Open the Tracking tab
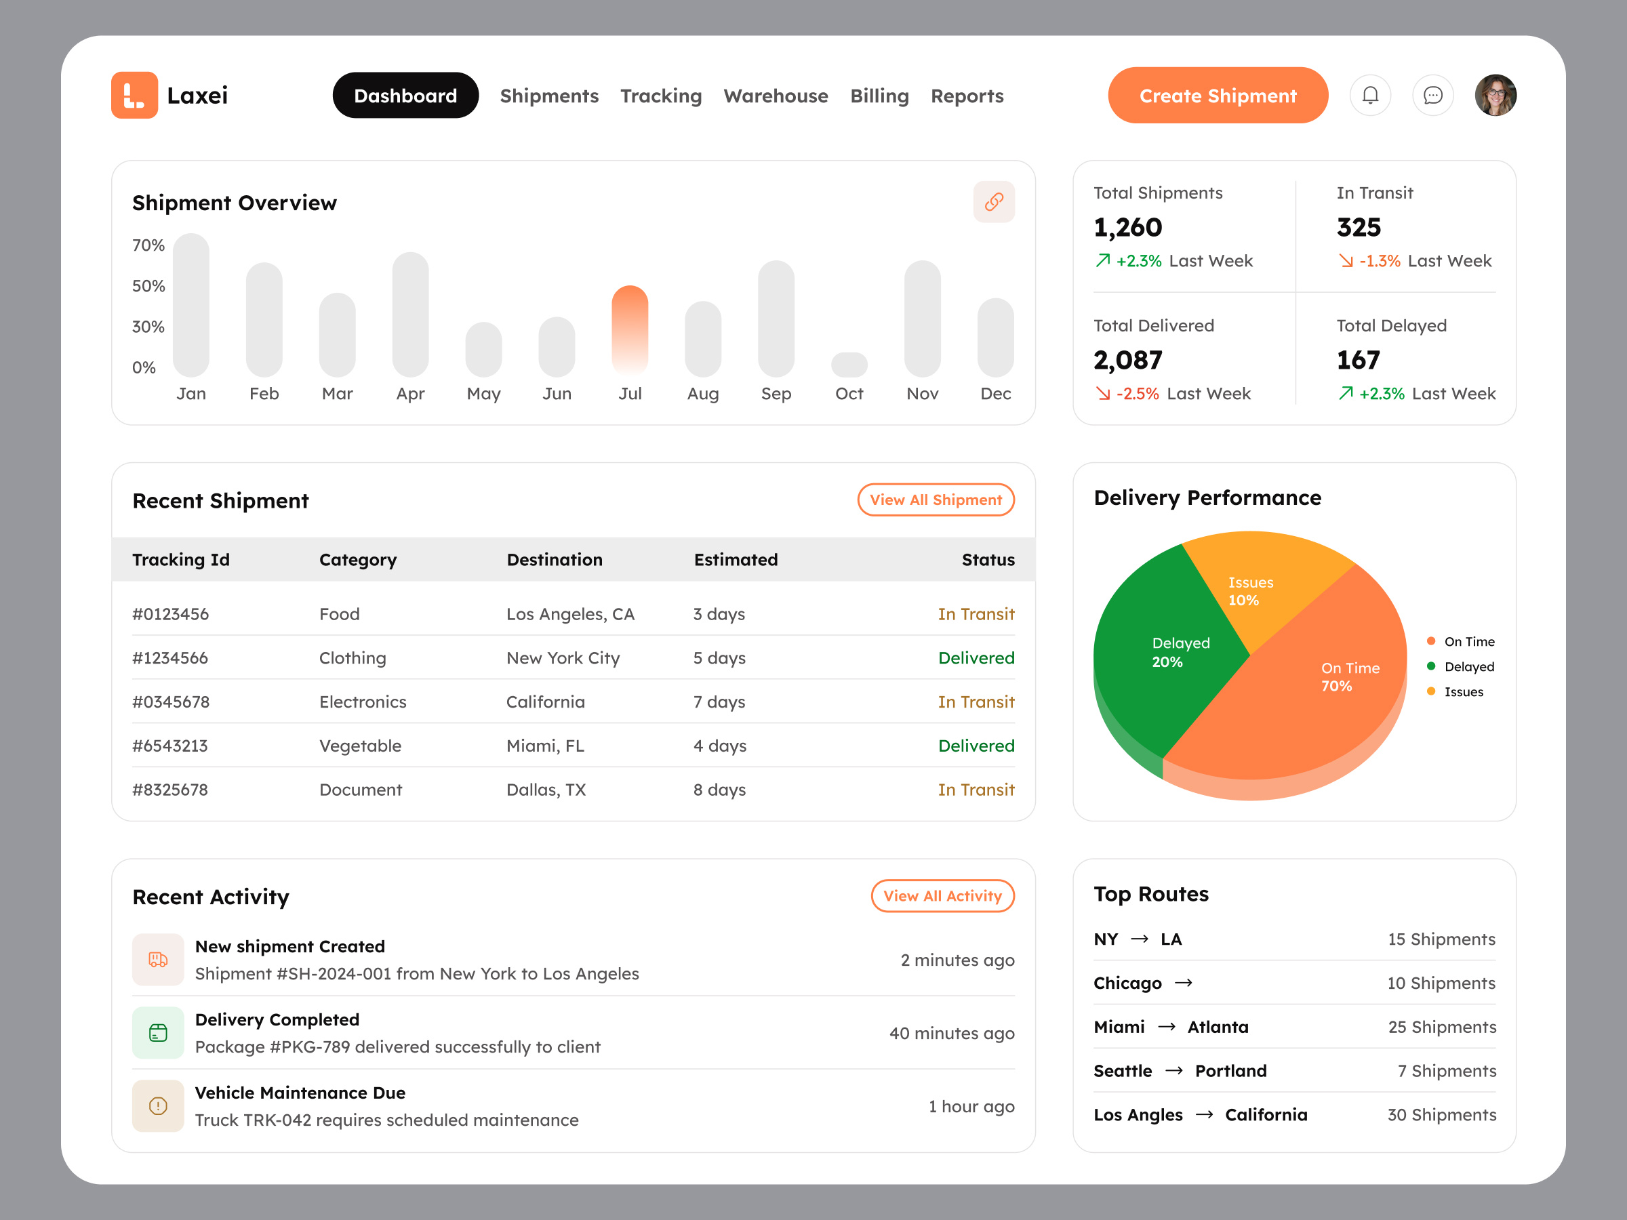The width and height of the screenshot is (1627, 1220). point(660,96)
